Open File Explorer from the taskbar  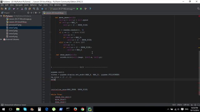click(x=18, y=109)
